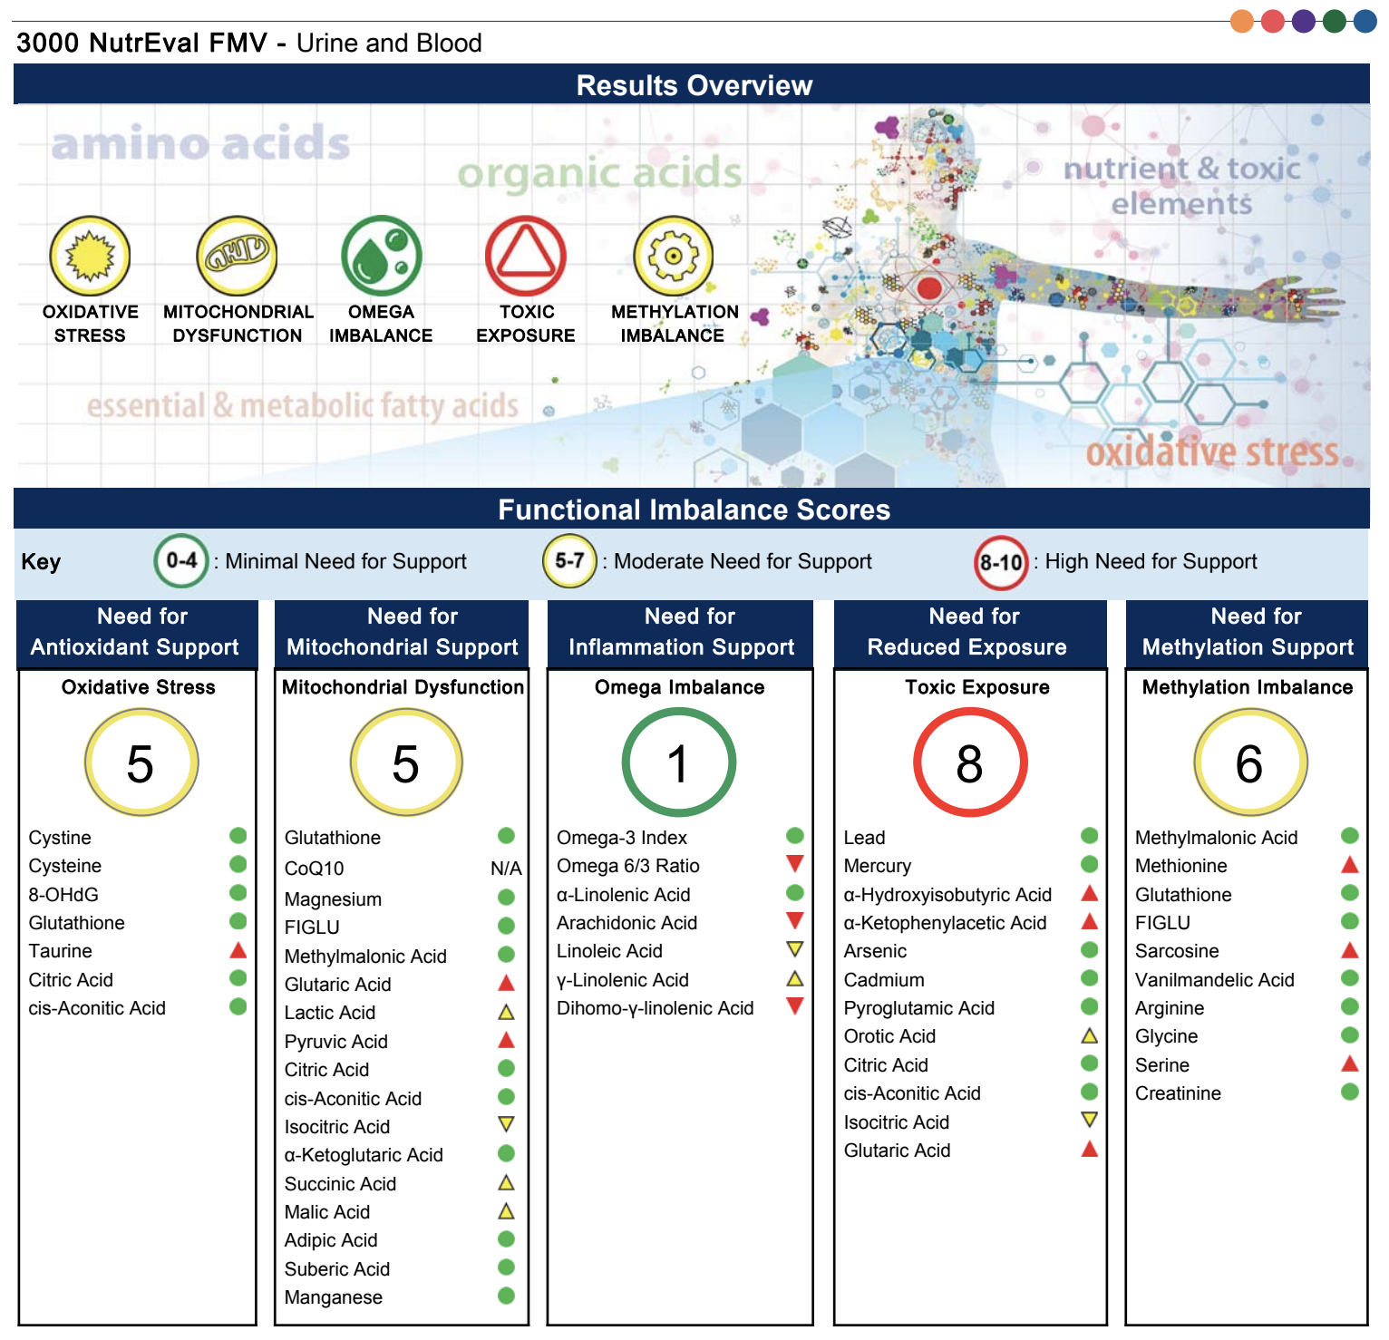Click the yellow up triangle beside γ-Linolenic Acid

click(x=795, y=978)
